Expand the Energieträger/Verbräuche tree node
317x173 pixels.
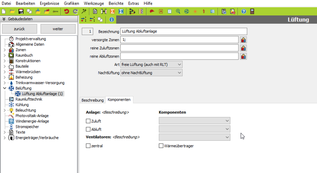click(4, 138)
